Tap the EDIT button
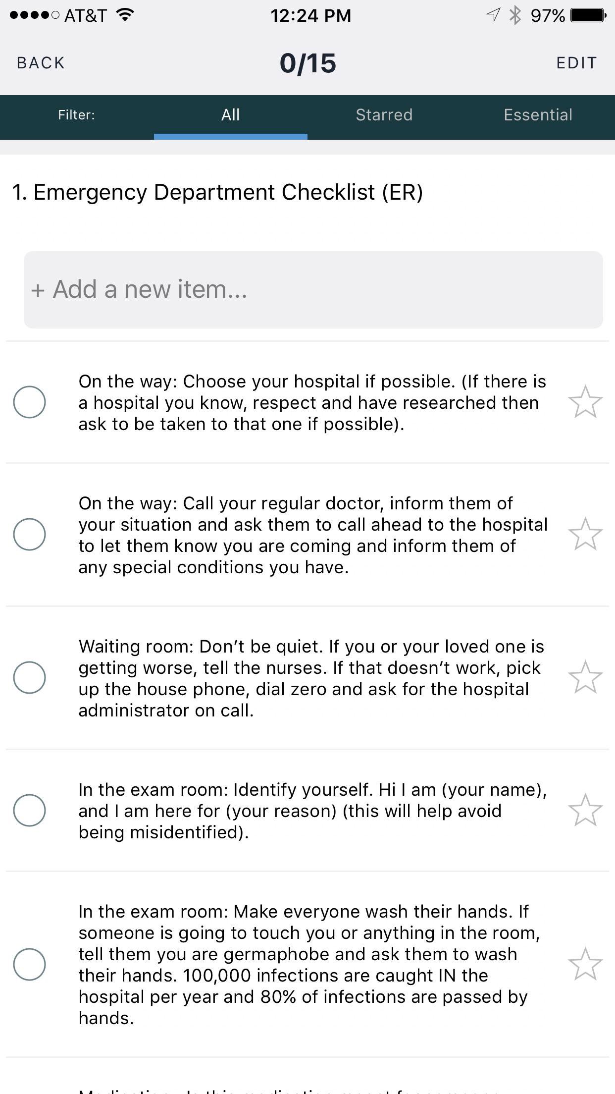This screenshot has width=615, height=1094. click(x=577, y=63)
